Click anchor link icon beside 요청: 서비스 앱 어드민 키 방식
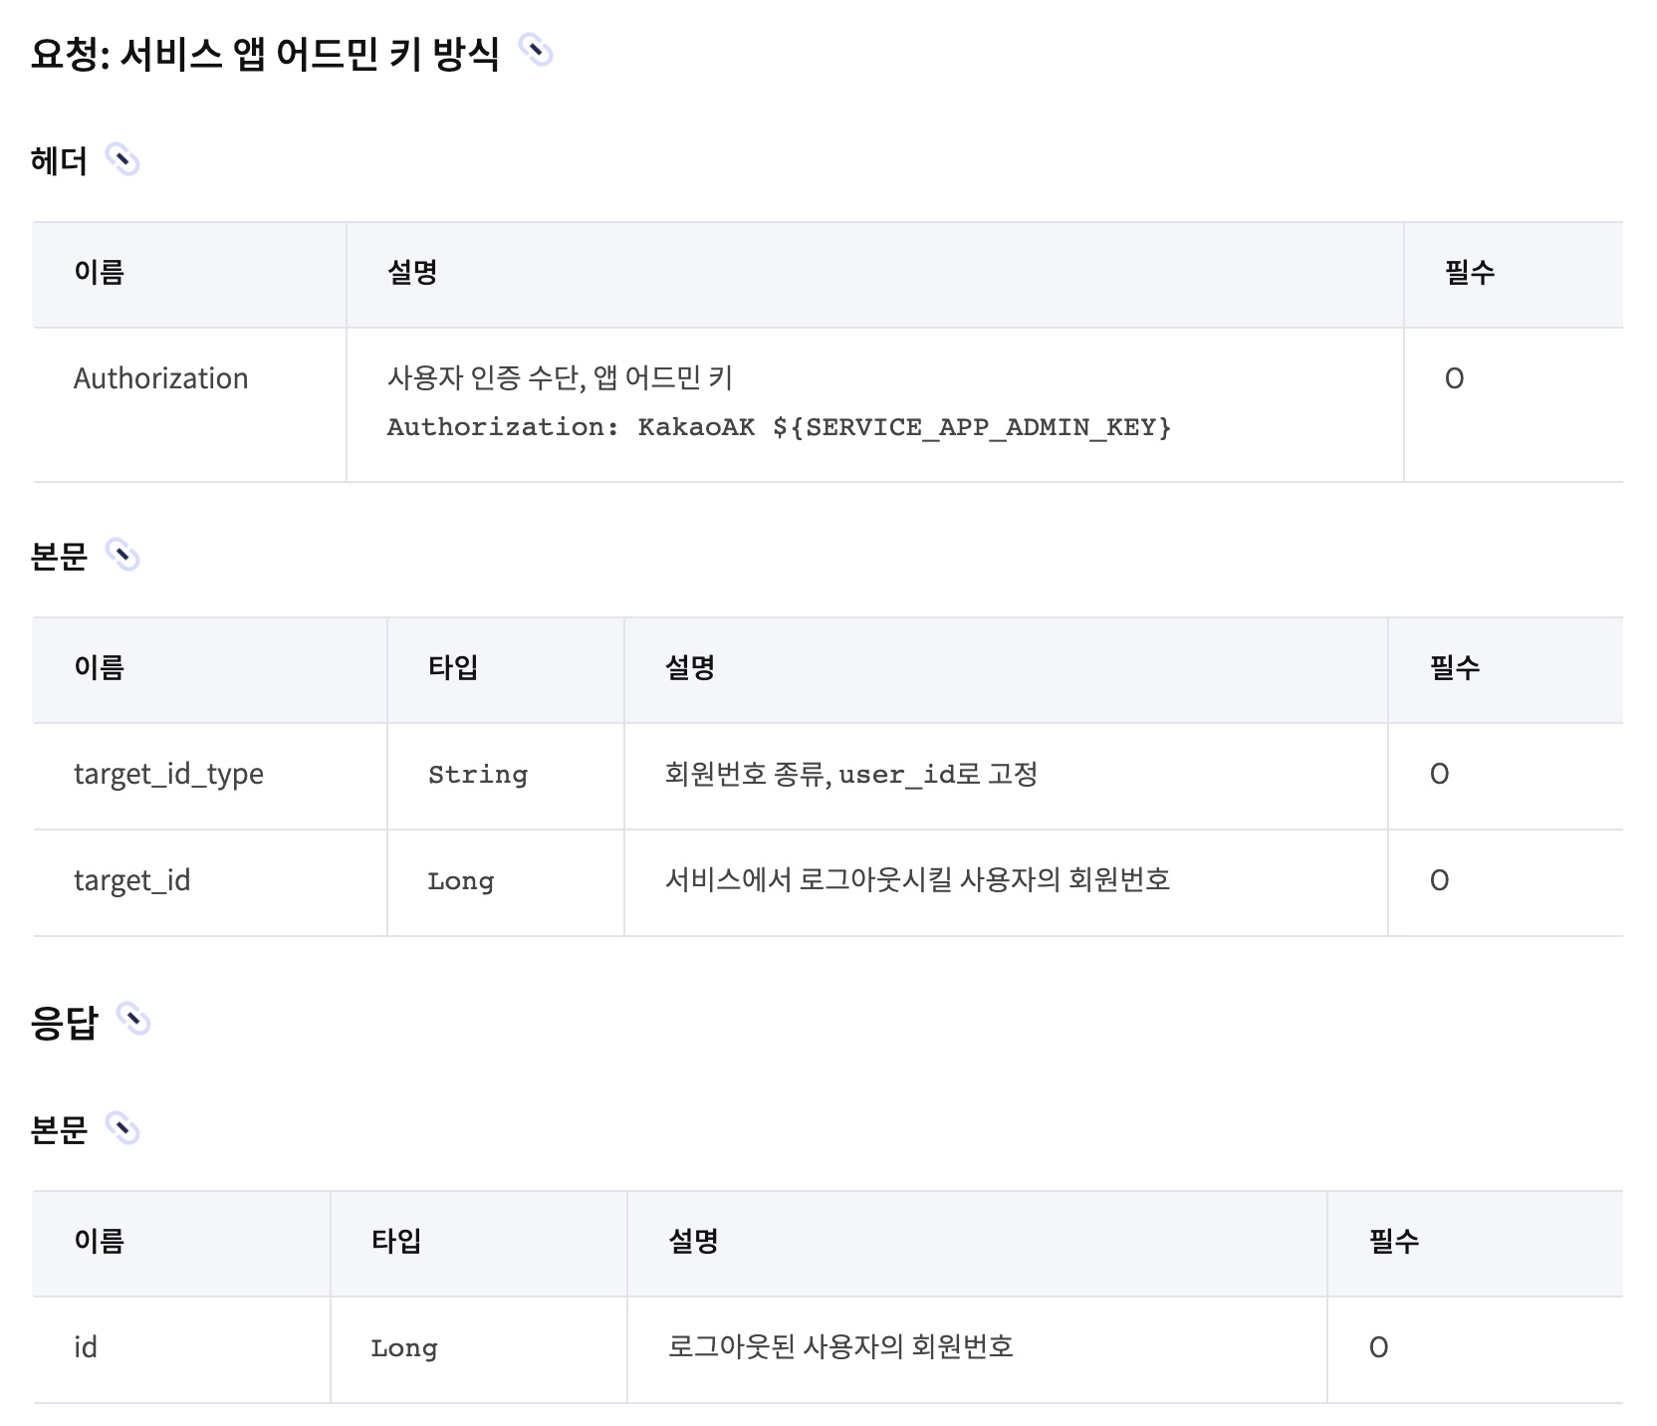This screenshot has height=1426, width=1657. coord(536,51)
